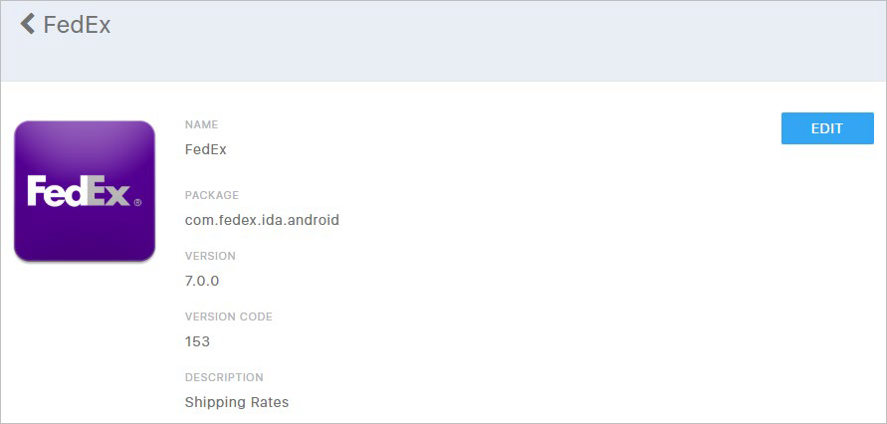
Task: Click the gray Ex lettering in logo
Action: pos(109,193)
